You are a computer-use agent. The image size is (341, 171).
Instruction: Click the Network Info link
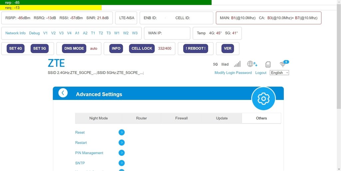(x=15, y=33)
